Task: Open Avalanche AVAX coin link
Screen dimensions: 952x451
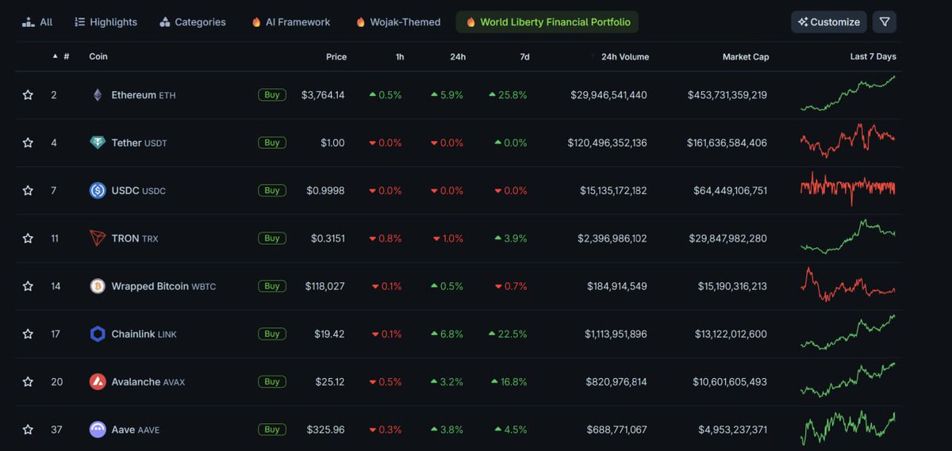Action: [148, 381]
